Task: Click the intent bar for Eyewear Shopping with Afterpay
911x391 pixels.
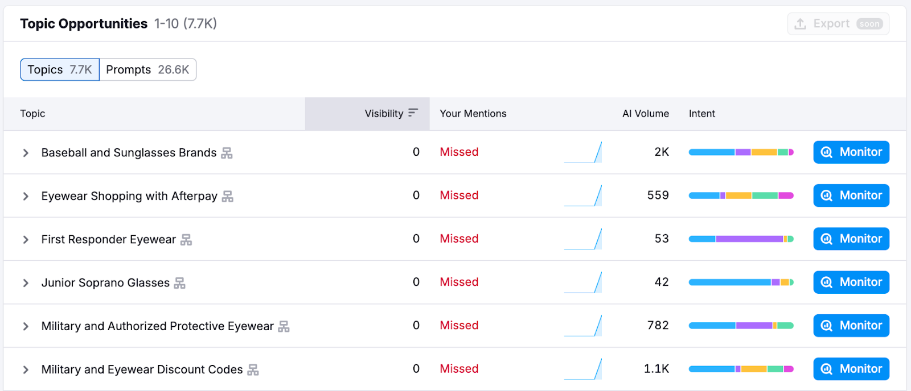Action: 741,195
